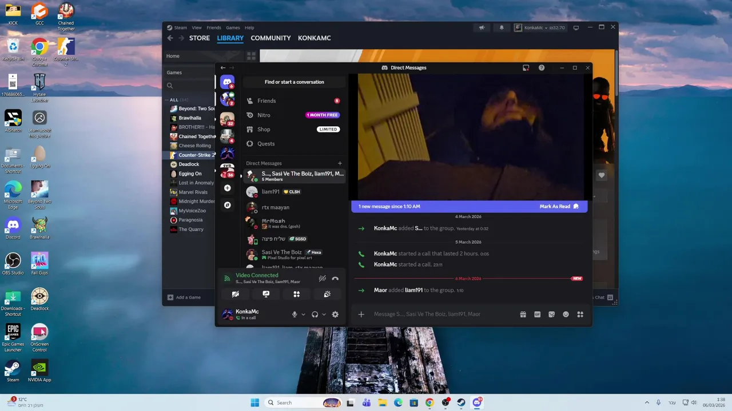732x411 pixels.
Task: Open Discord Shop
Action: [x=294, y=129]
